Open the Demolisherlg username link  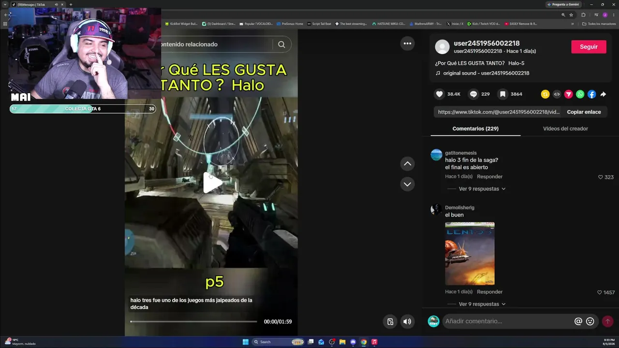pos(459,207)
